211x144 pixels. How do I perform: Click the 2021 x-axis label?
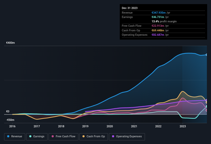click(x=134, y=126)
